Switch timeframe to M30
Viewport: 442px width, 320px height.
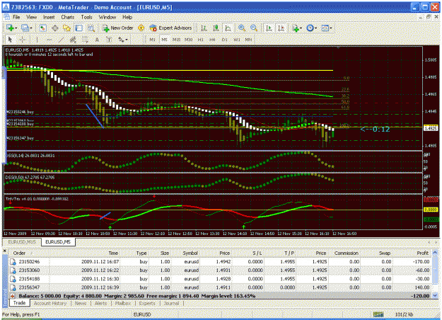188,40
